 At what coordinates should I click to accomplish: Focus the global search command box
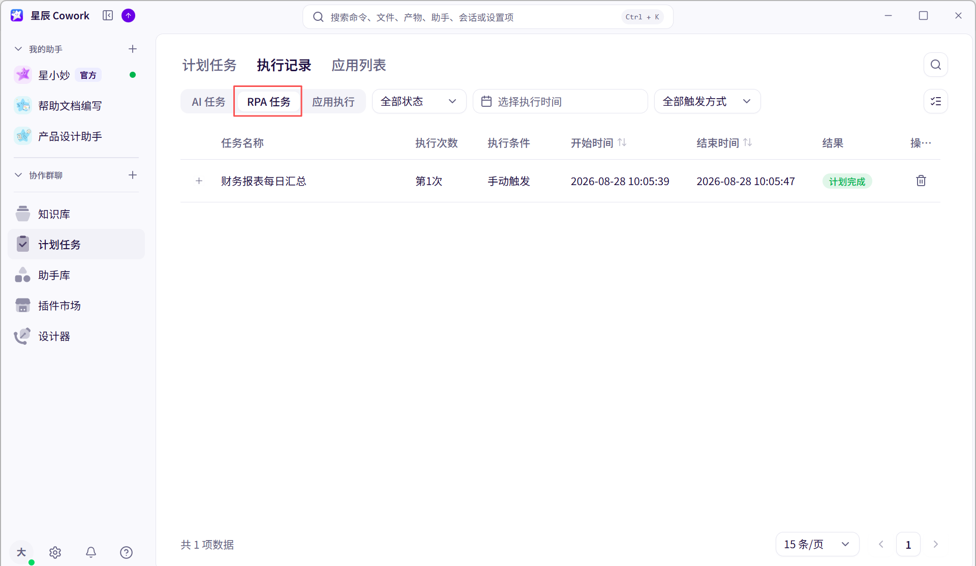point(487,17)
